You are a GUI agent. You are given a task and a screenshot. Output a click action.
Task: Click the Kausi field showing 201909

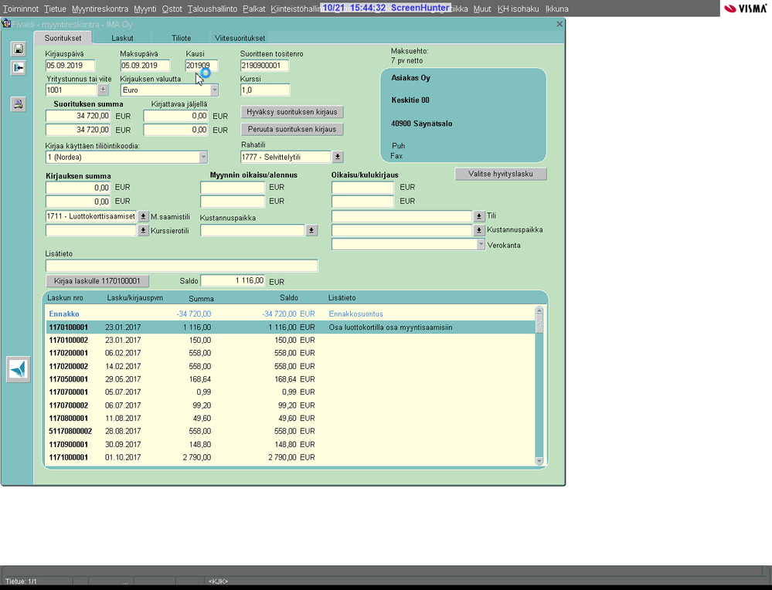[202, 66]
